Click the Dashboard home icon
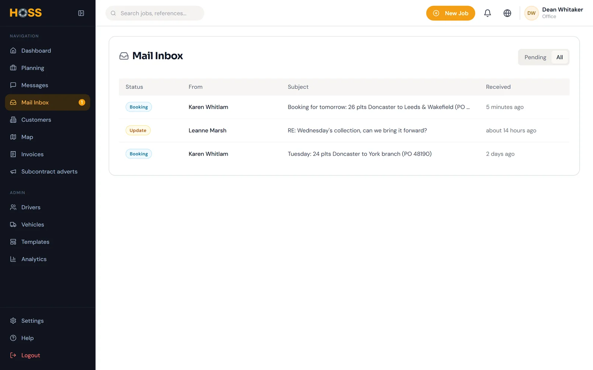The width and height of the screenshot is (593, 370). (13, 51)
